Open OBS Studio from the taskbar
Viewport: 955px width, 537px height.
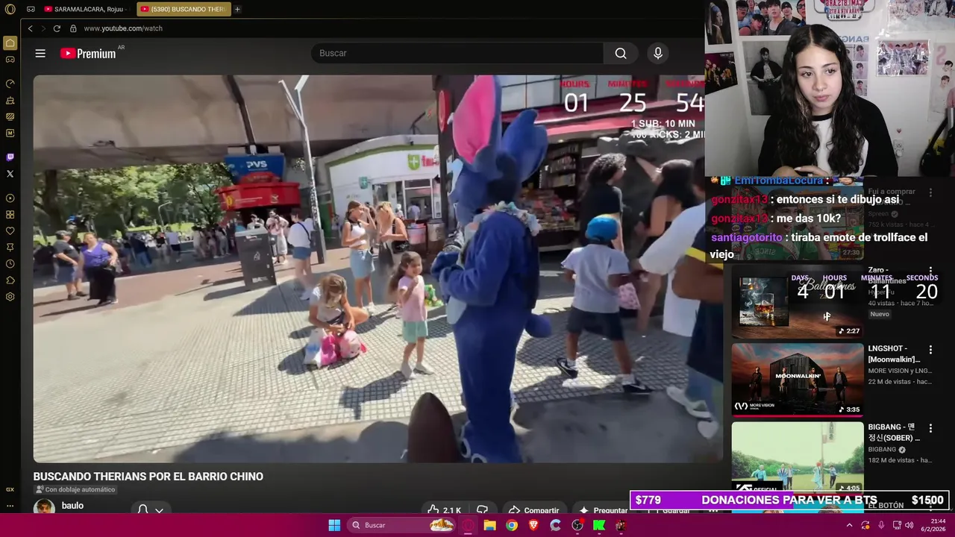(x=577, y=525)
